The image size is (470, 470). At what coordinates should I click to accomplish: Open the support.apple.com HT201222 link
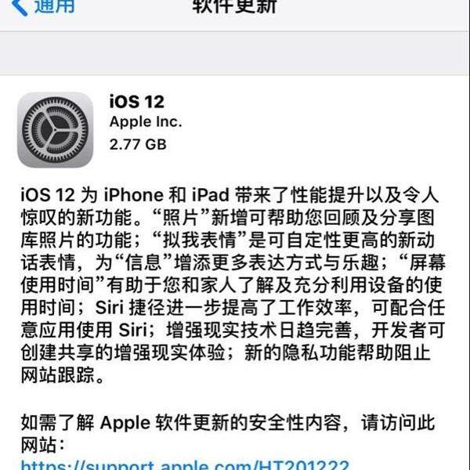click(x=185, y=465)
